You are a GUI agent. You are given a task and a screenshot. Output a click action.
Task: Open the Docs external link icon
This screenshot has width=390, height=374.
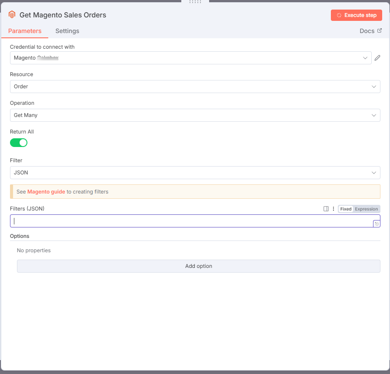380,30
